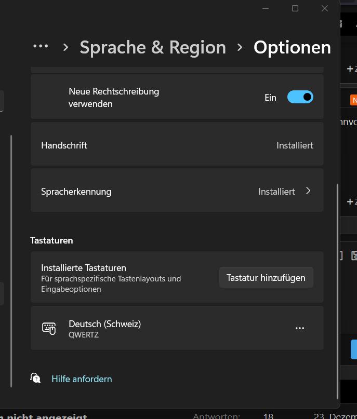357x419 pixels.
Task: Close the Settings window
Action: (x=325, y=8)
